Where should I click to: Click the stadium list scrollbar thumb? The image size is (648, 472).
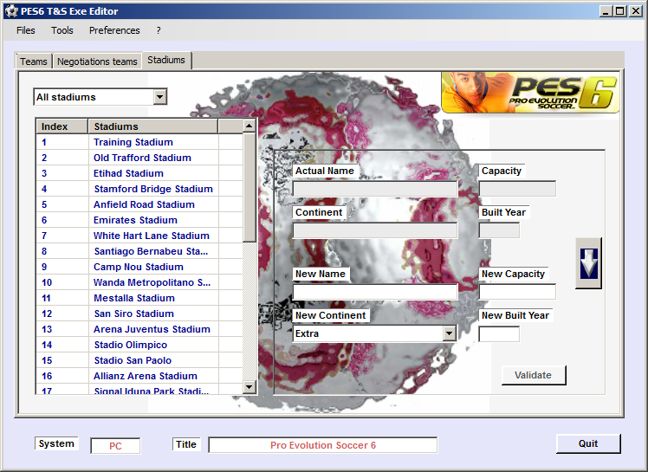(249, 187)
